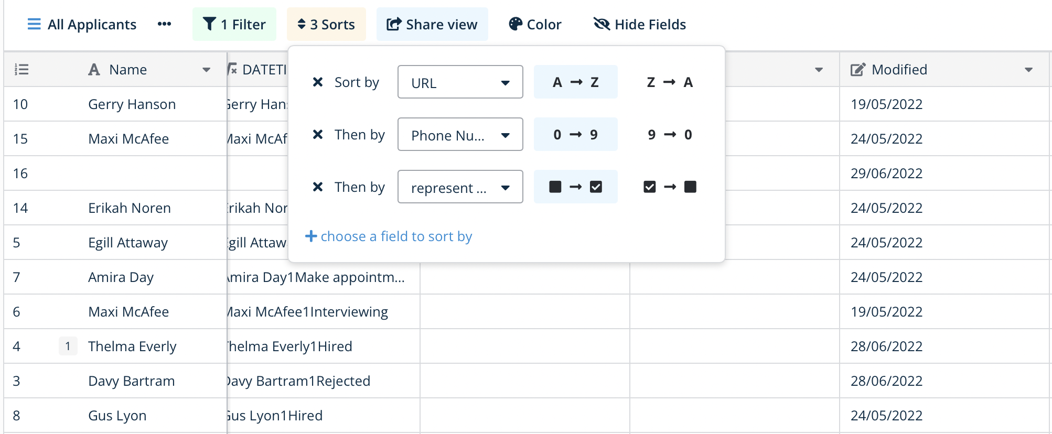Select the Thelma Everly name cell
This screenshot has height=434, width=1052.
pyautogui.click(x=132, y=346)
